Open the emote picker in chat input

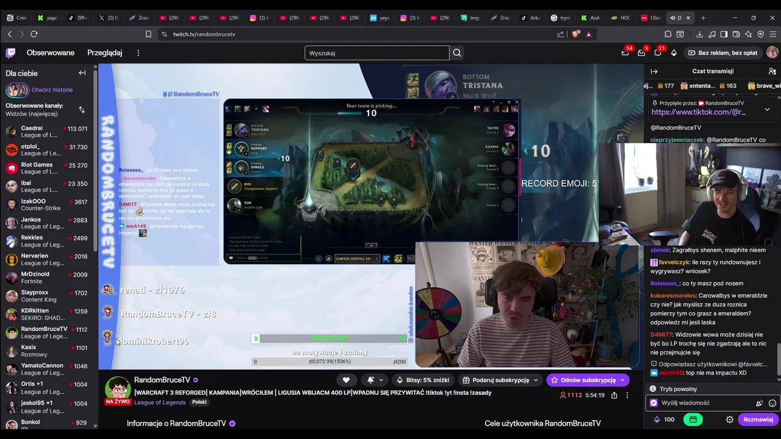tap(772, 403)
